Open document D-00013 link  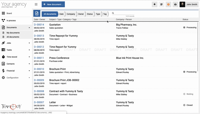pyautogui.click(x=39, y=36)
